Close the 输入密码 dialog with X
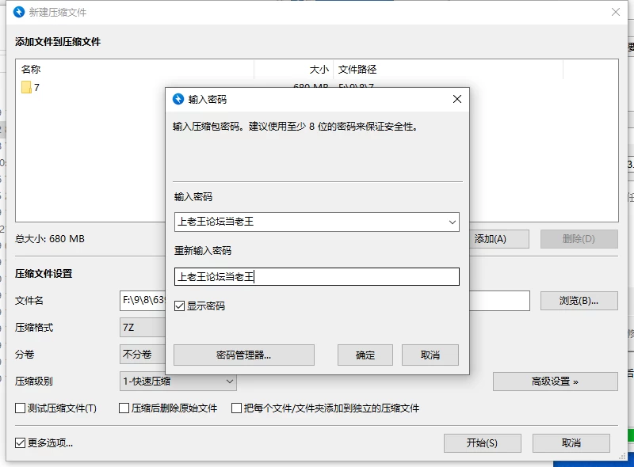This screenshot has width=634, height=467. click(457, 99)
